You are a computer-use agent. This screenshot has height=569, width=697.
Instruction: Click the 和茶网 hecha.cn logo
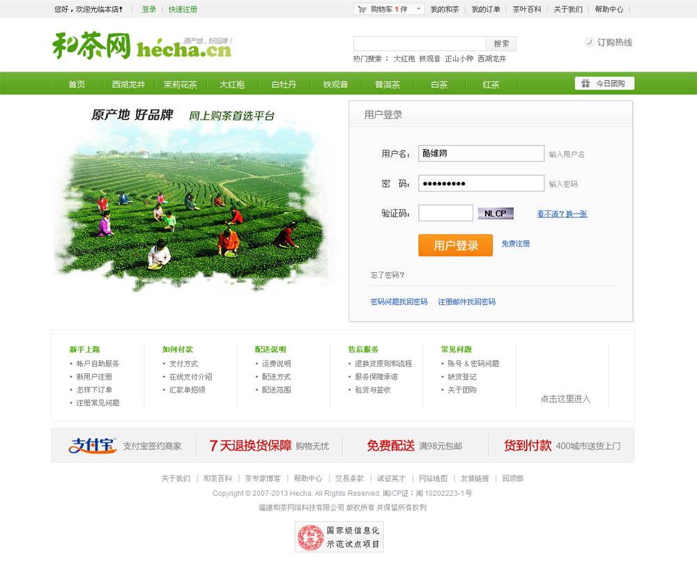(141, 46)
